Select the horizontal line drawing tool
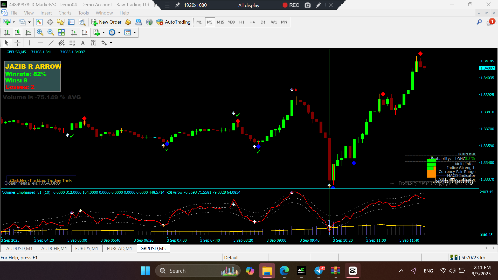 (x=40, y=43)
